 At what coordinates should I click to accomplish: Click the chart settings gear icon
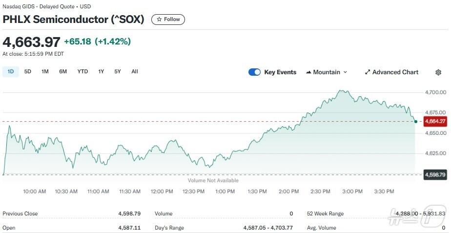tap(438, 72)
